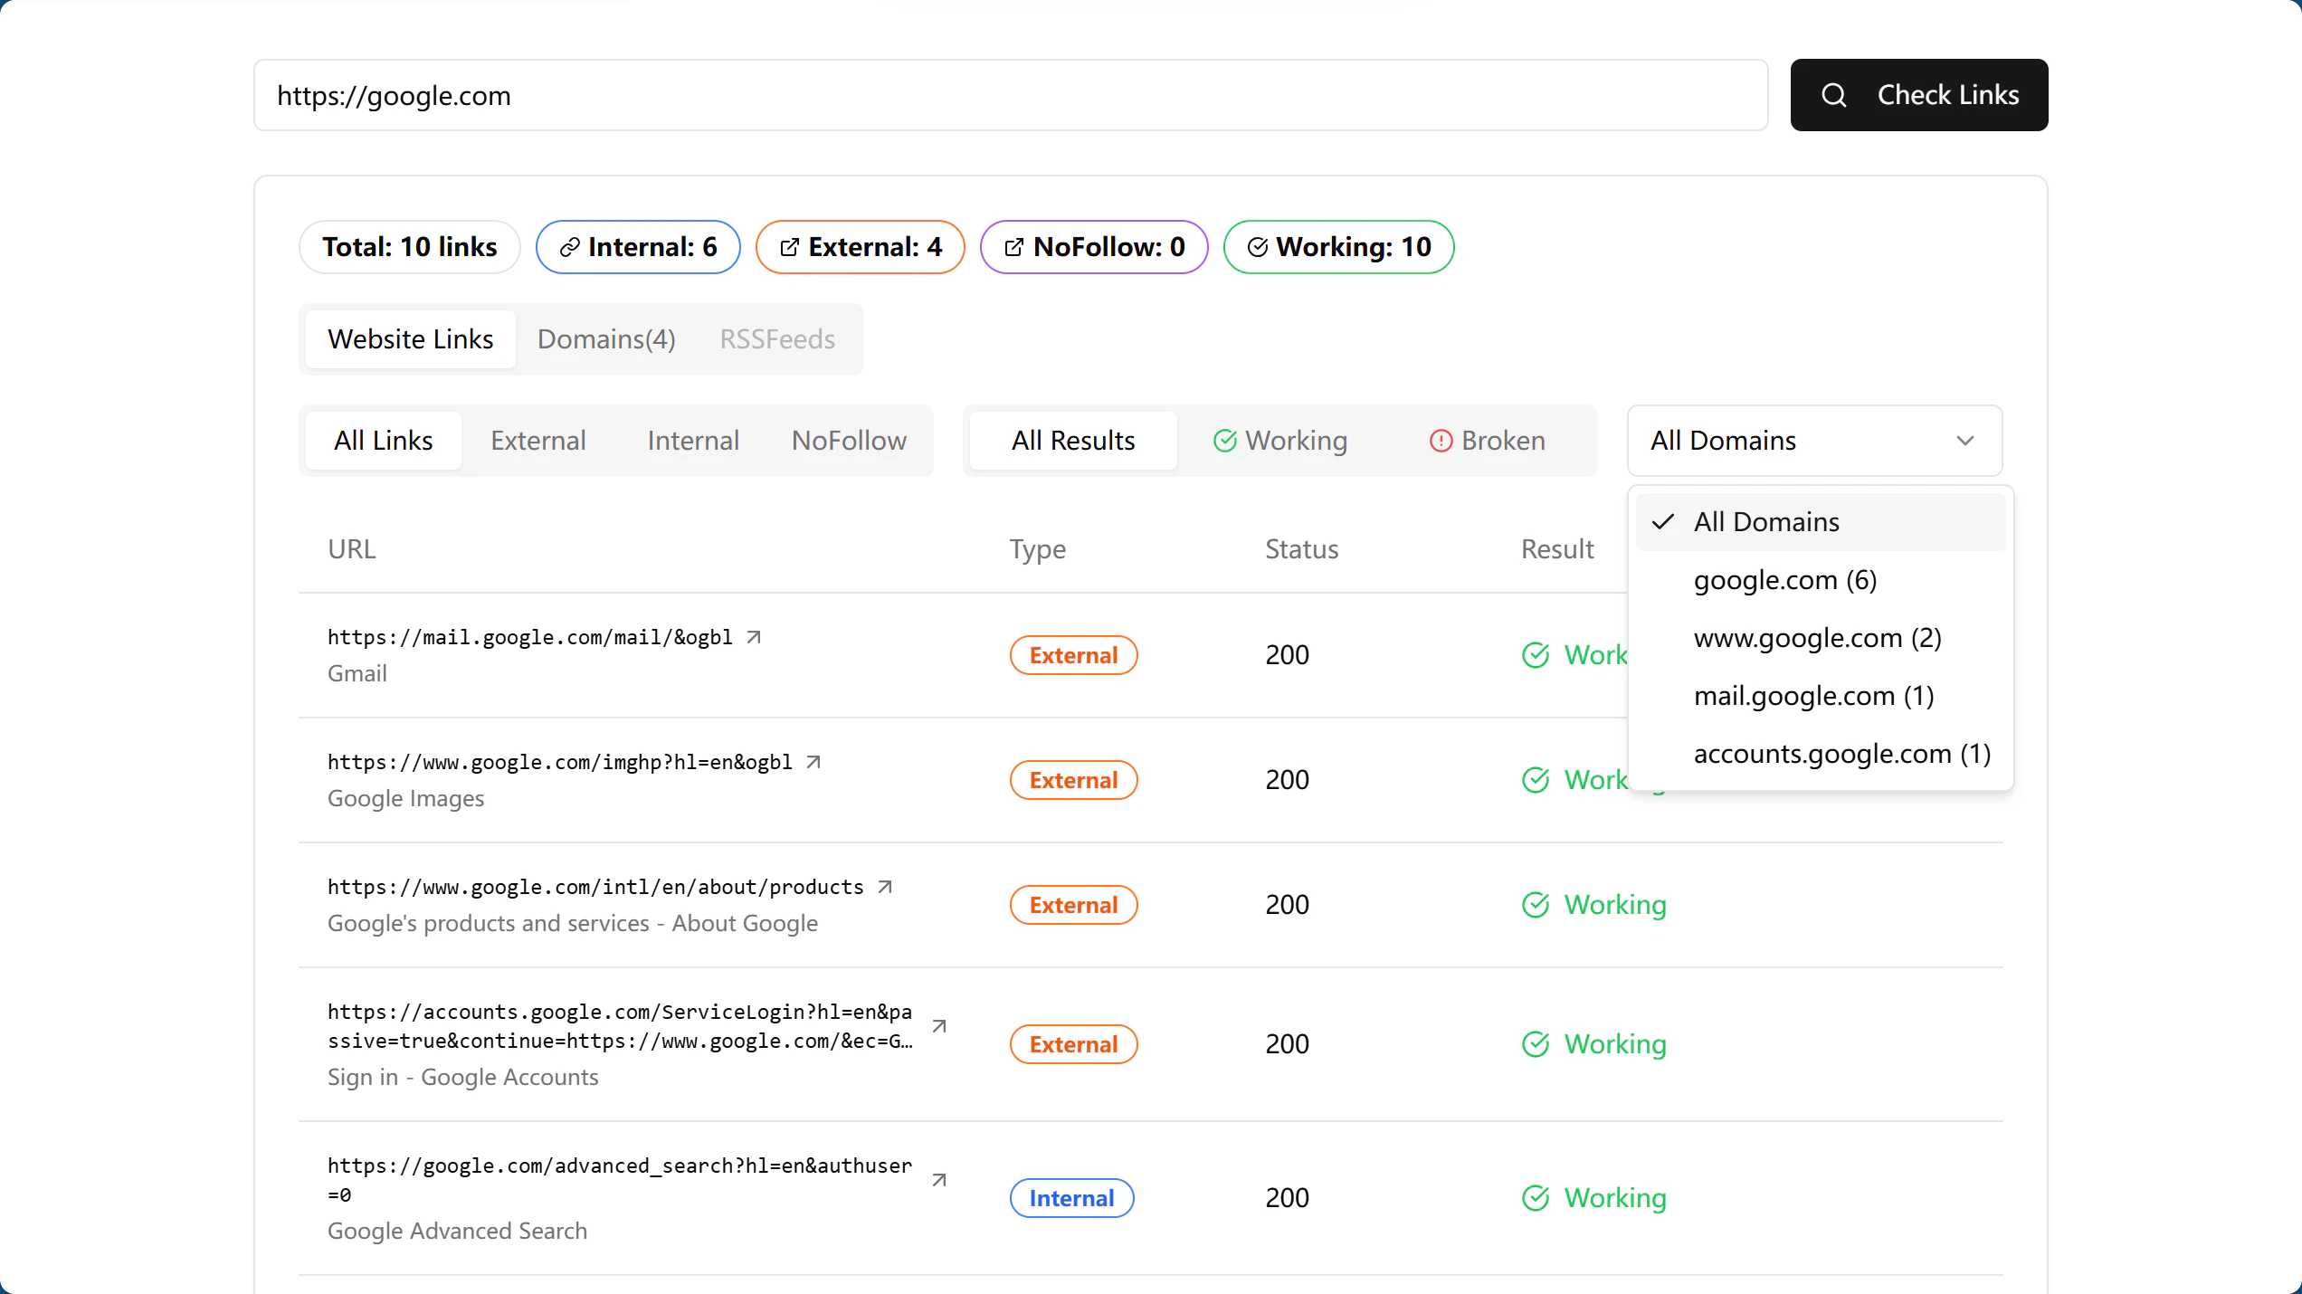Open the accounts.google.com ServiceLogin URL link
2302x1294 pixels.
coord(620,1026)
